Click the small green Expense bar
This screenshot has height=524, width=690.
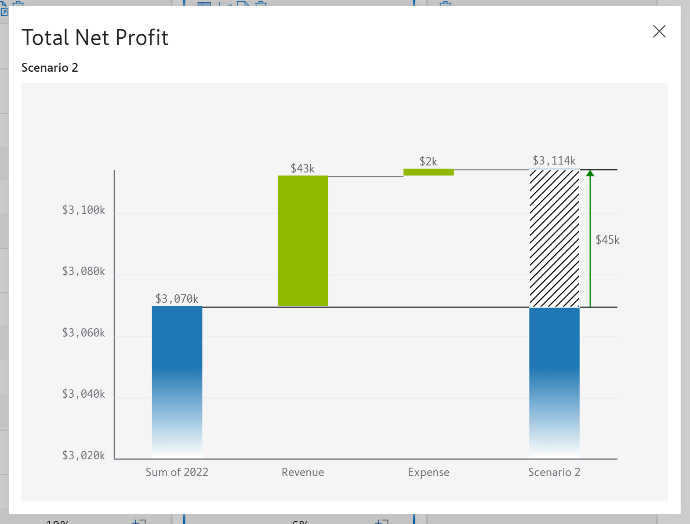point(429,172)
